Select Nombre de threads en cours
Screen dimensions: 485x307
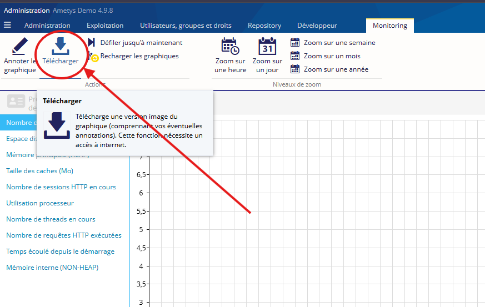pos(51,219)
